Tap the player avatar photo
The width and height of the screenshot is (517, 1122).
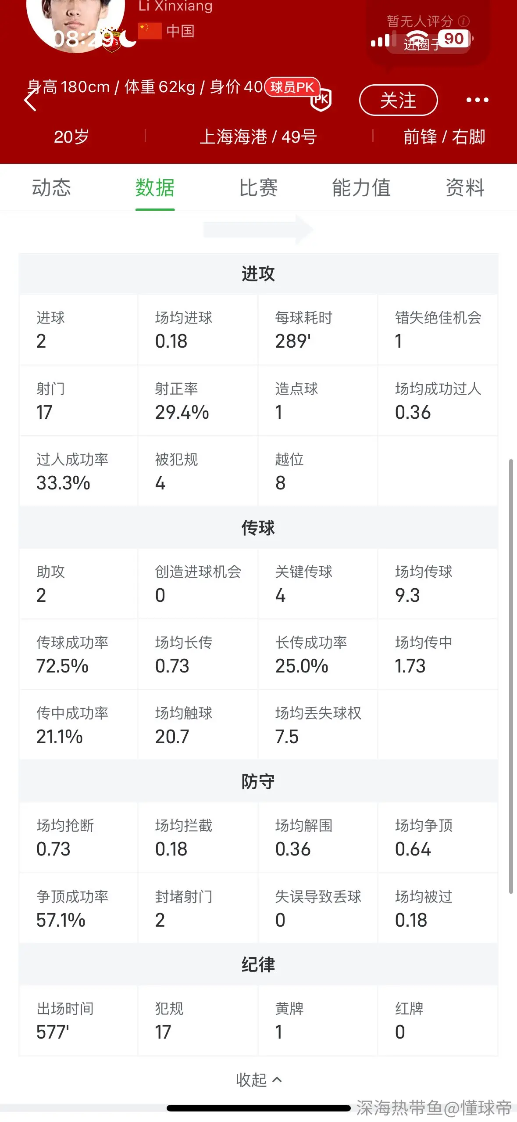click(x=75, y=22)
